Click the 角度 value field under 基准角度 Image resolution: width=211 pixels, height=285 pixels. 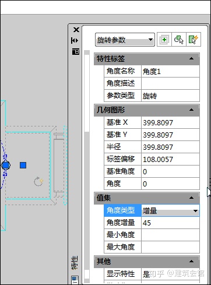click(x=170, y=184)
